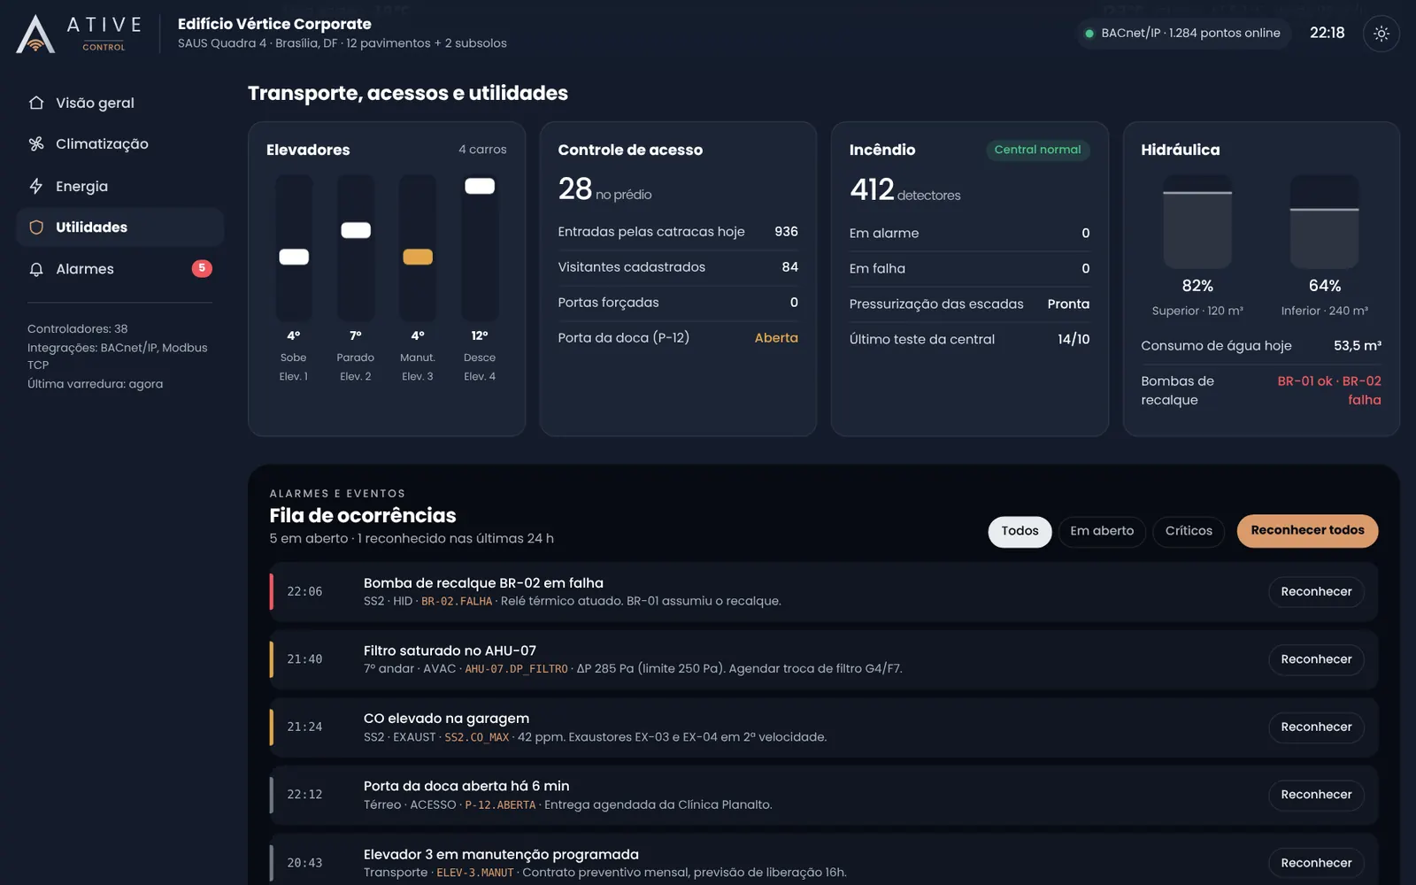Click Elevator 2 car position indicator
The image size is (1416, 885).
356,230
